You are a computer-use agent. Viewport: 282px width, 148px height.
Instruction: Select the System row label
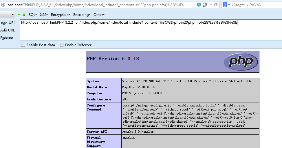point(93,81)
